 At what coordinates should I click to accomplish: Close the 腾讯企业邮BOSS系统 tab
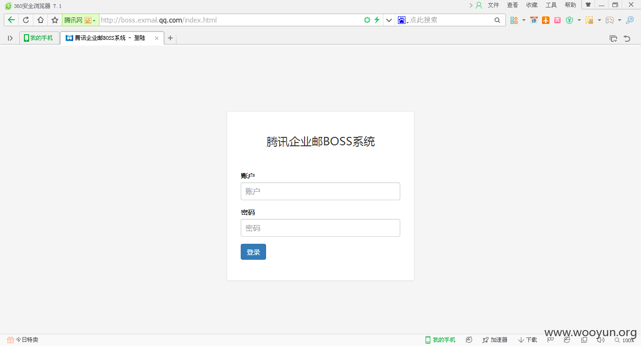tap(157, 38)
